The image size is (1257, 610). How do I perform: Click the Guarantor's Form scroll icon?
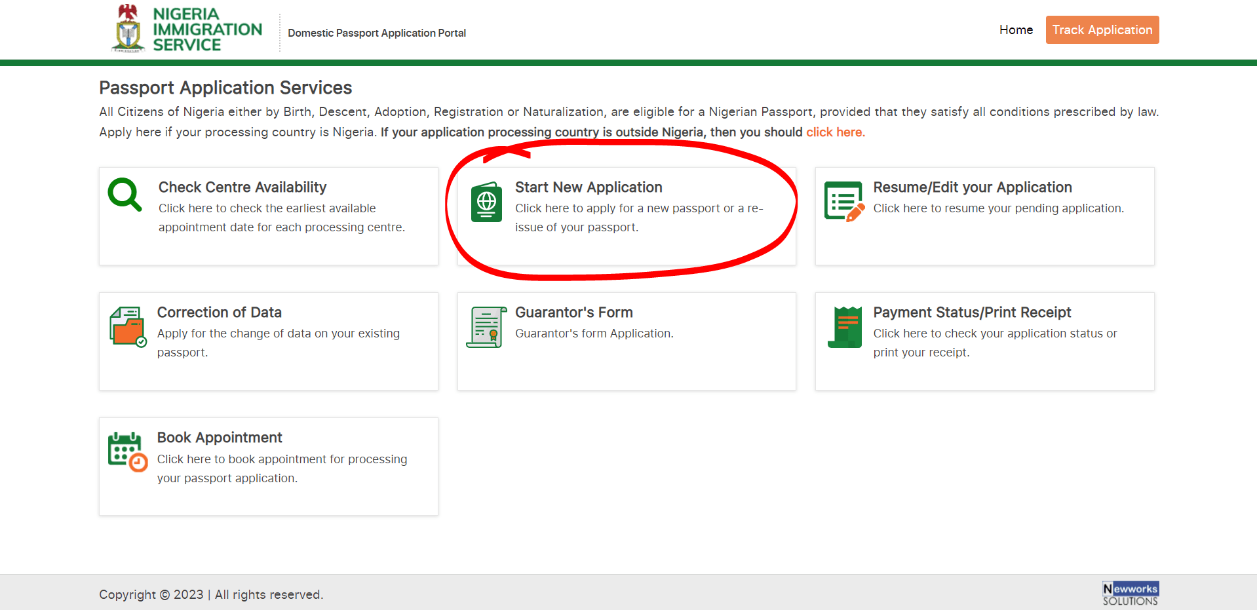486,327
